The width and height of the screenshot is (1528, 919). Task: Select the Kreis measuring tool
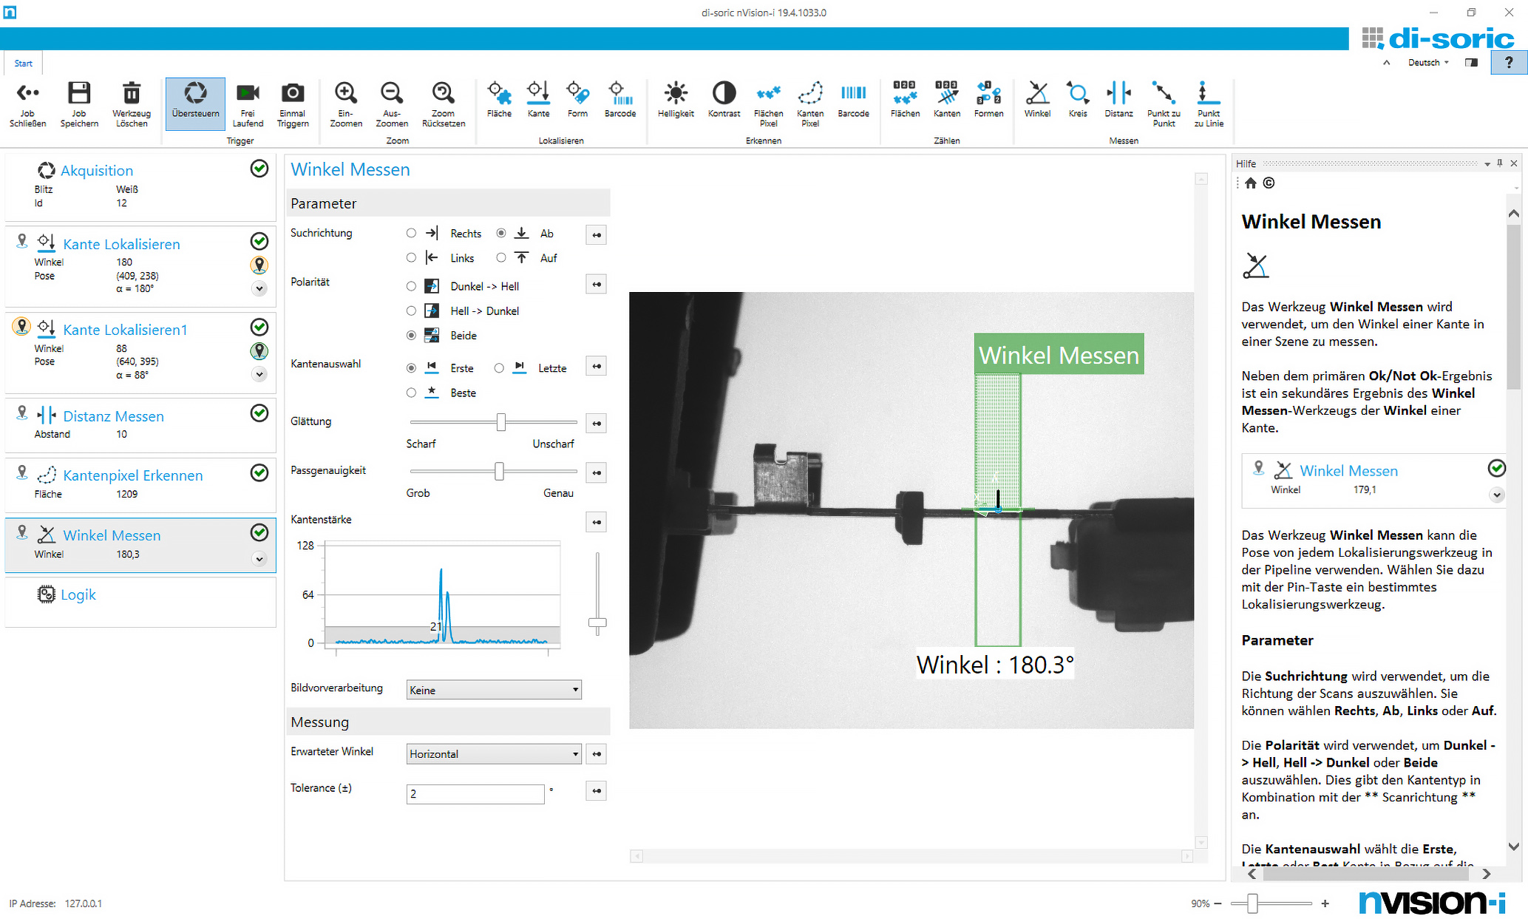(1077, 94)
